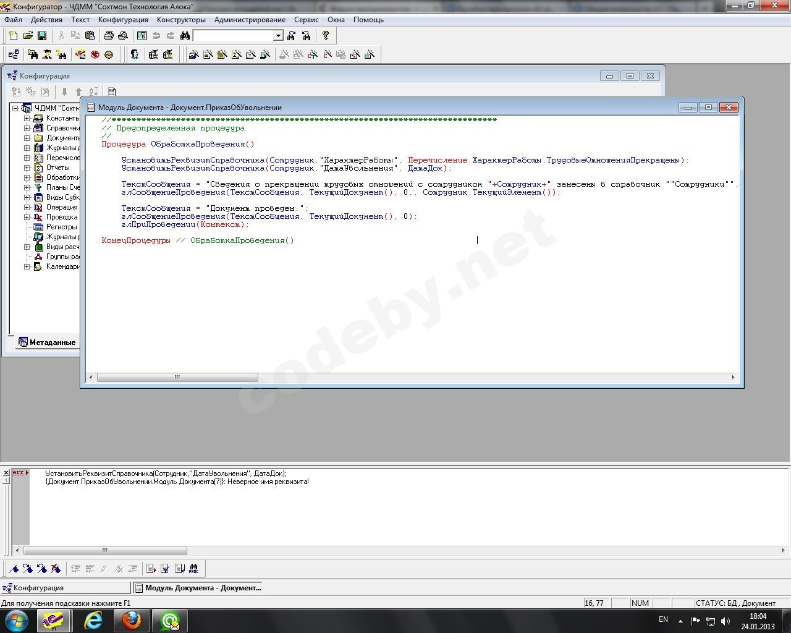Toggle bookmark with the blue flag icon

[x=14, y=569]
